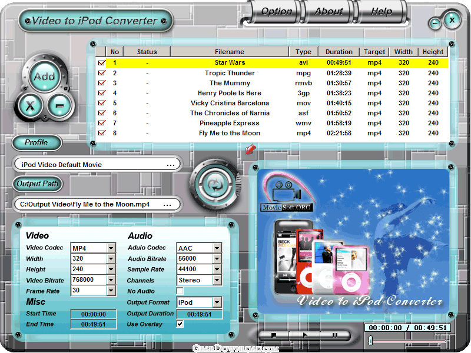Click the round minus remove button
This screenshot has height=353, width=471.
pyautogui.click(x=59, y=105)
